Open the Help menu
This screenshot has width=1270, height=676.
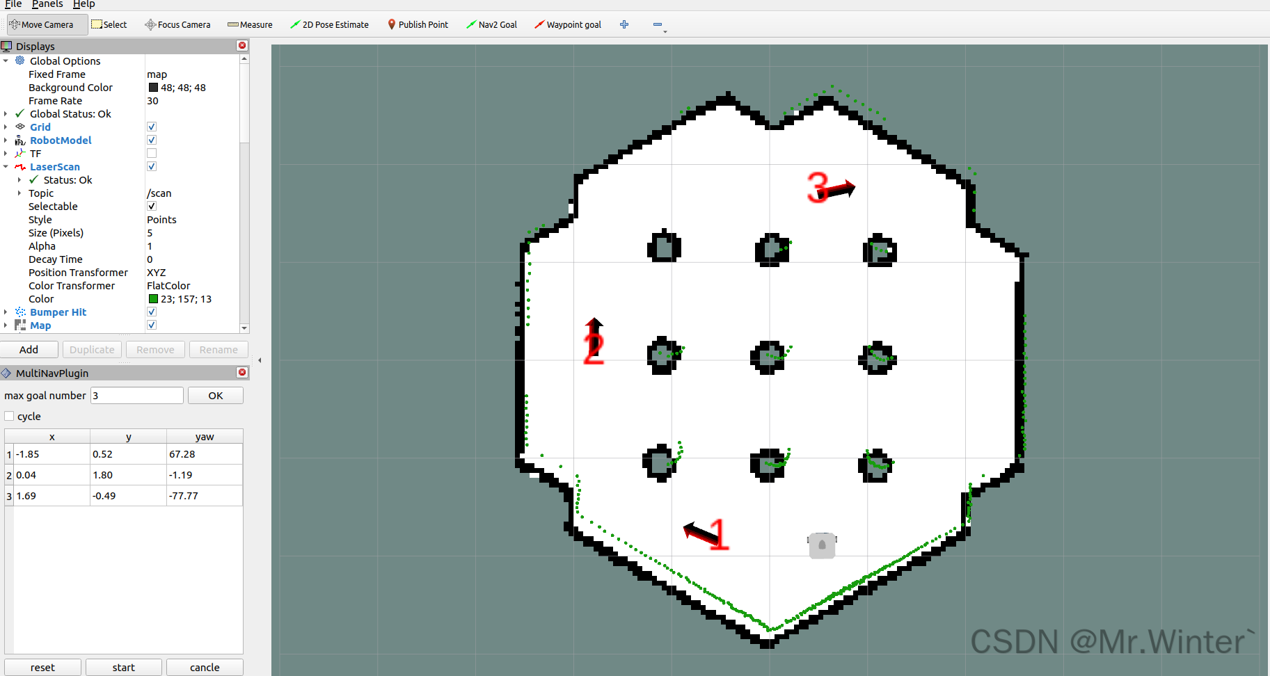click(x=84, y=4)
